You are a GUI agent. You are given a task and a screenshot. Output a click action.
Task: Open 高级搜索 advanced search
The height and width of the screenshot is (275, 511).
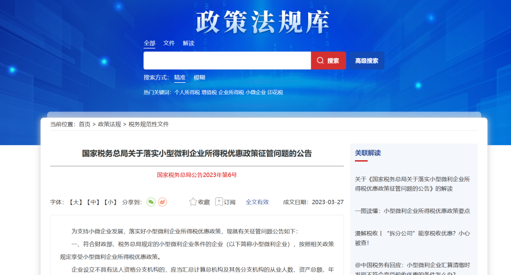click(x=366, y=60)
